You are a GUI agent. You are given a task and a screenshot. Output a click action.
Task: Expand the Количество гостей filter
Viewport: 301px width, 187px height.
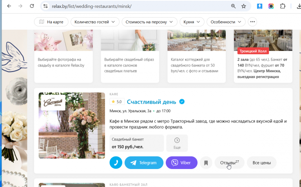(x=95, y=22)
